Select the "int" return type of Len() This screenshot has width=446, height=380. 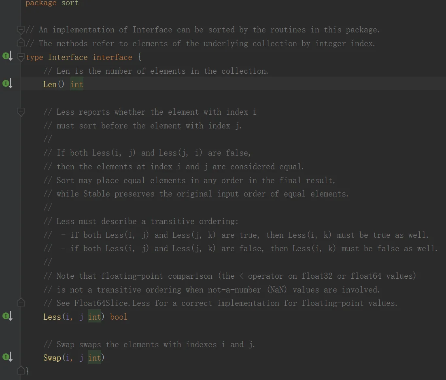pyautogui.click(x=76, y=84)
